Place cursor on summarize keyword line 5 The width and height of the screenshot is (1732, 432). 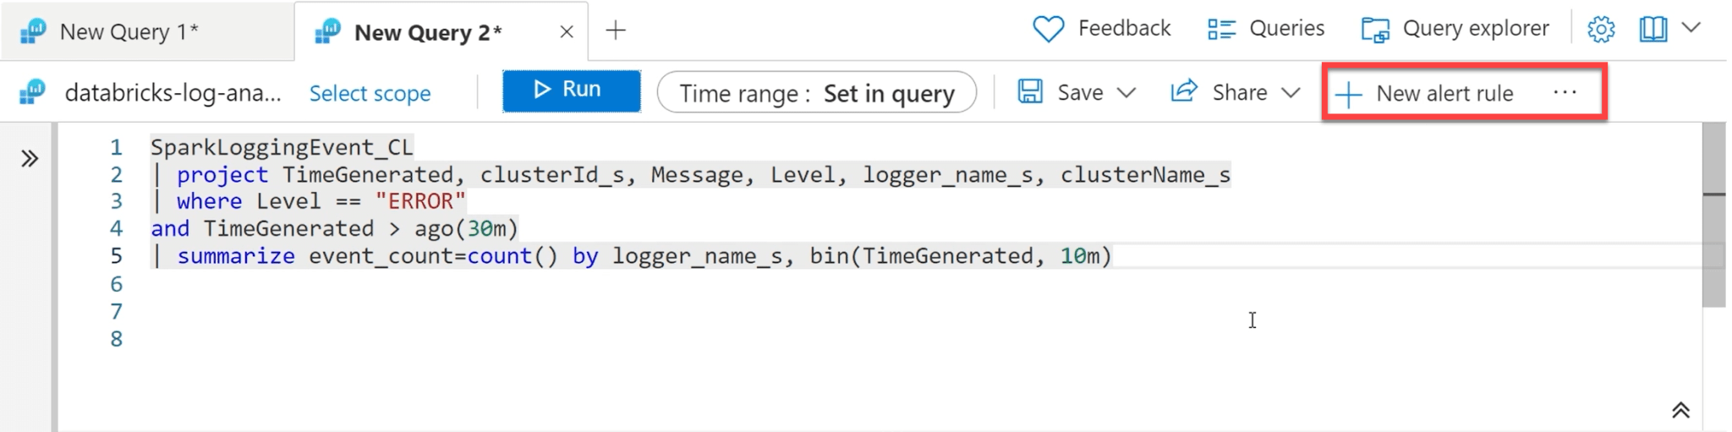tap(236, 256)
